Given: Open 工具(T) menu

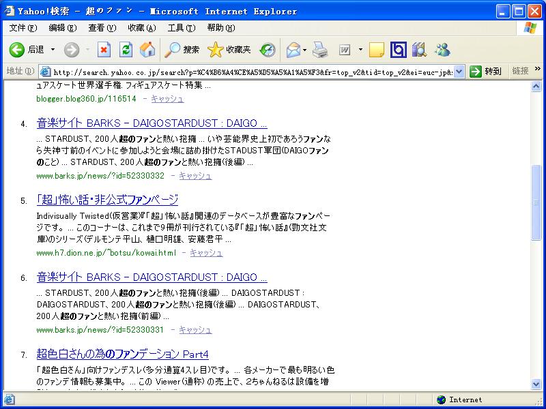Looking at the screenshot, I should tap(182, 28).
